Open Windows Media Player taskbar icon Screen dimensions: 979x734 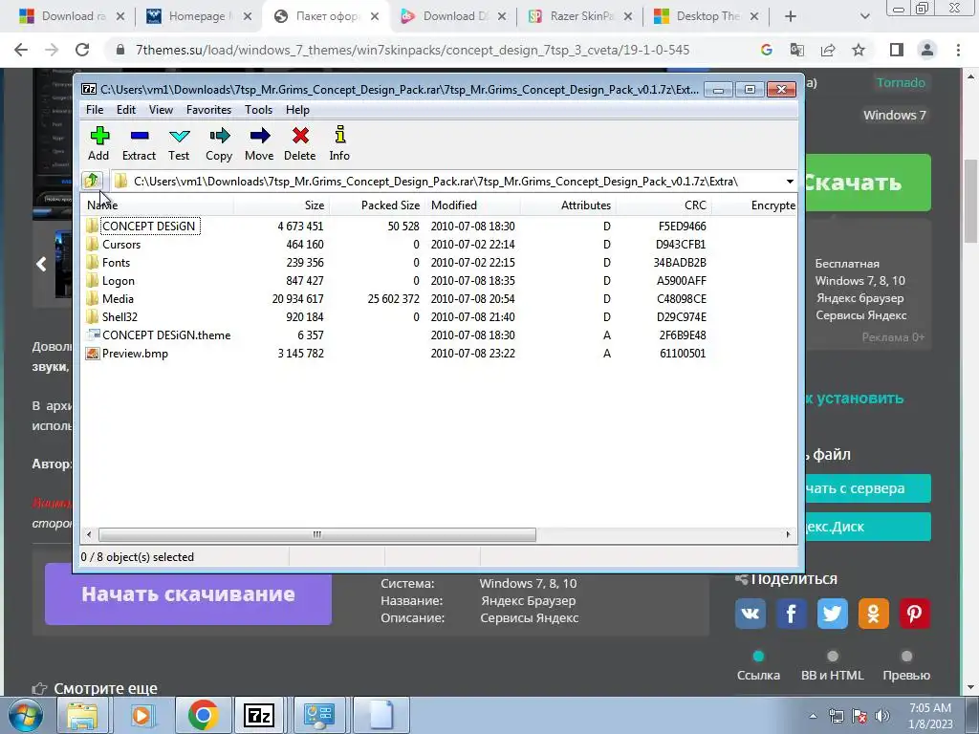[x=141, y=715]
